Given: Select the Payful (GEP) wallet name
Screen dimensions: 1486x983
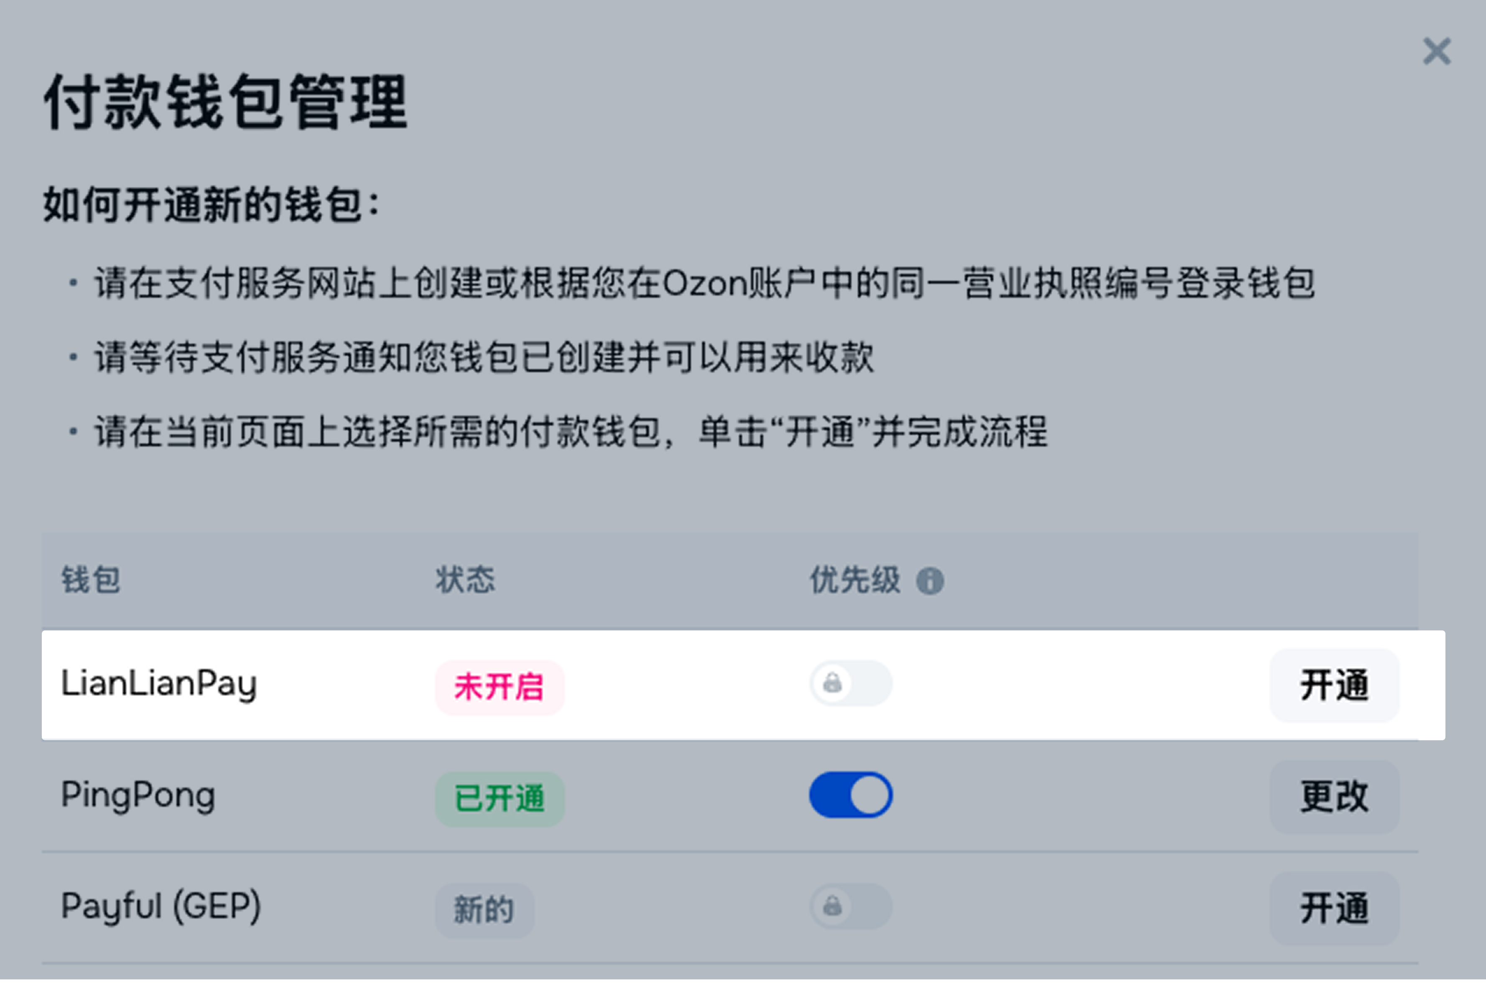Looking at the screenshot, I should [x=161, y=907].
